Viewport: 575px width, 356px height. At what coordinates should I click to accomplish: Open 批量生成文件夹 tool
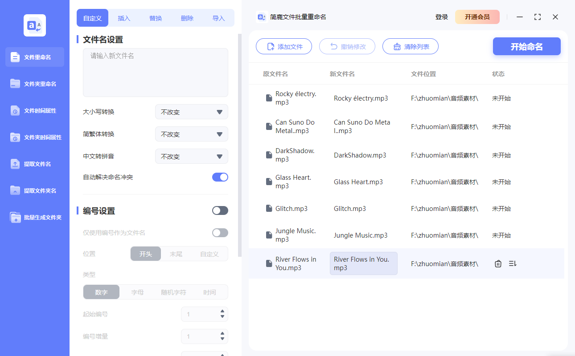coord(34,217)
